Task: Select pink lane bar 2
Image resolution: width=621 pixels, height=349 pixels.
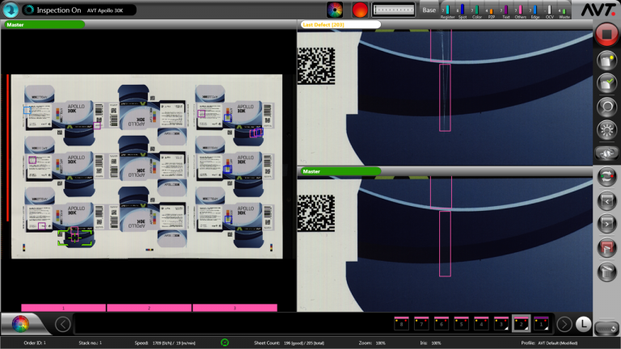Action: tap(149, 308)
